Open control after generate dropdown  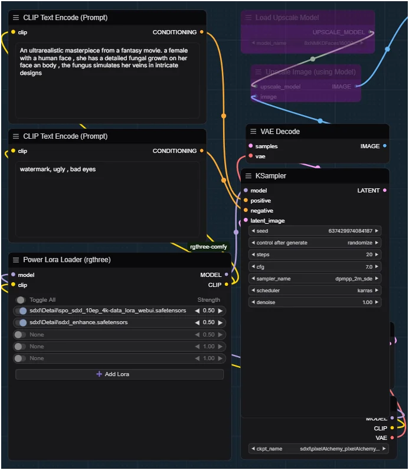(x=315, y=243)
